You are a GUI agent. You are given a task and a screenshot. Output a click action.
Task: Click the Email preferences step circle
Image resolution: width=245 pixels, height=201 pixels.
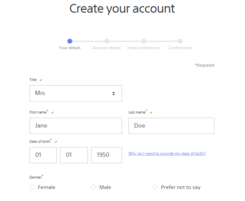click(143, 41)
